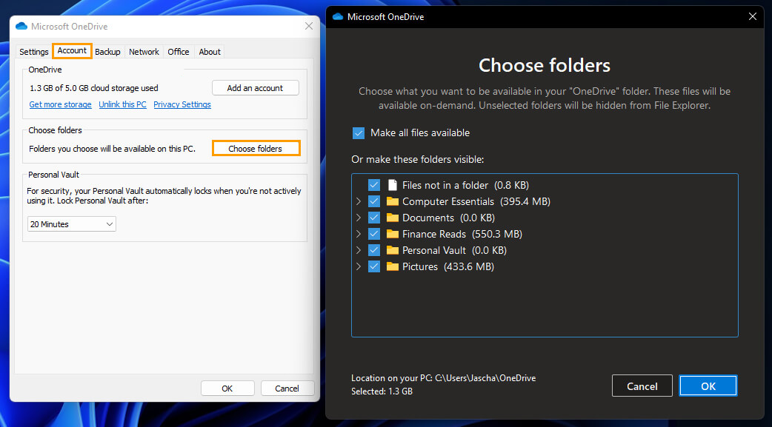Image resolution: width=772 pixels, height=427 pixels.
Task: Go to the Network tab
Action: 144,52
